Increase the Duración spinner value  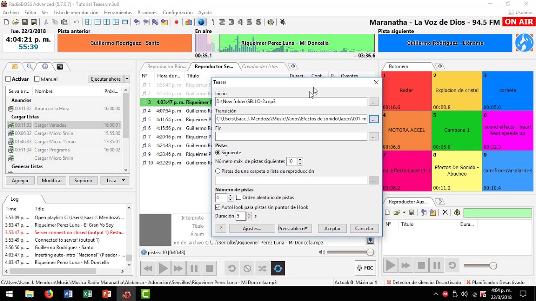point(249,214)
